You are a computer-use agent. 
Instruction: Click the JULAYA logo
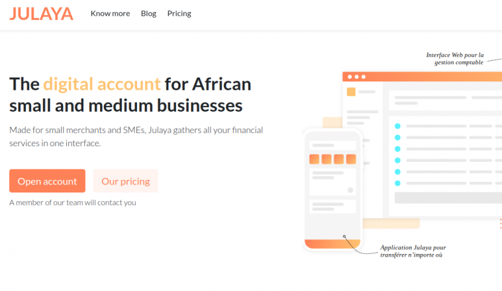(41, 13)
